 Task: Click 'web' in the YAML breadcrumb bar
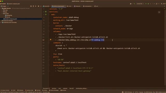pos(60,88)
